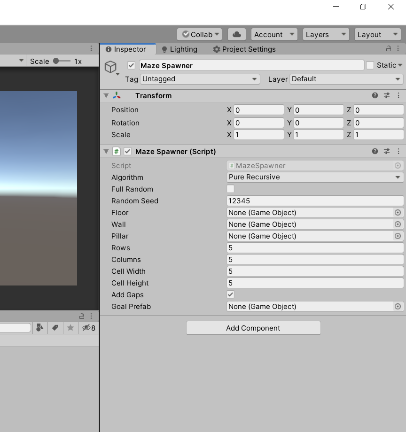This screenshot has height=432, width=406.
Task: Open Transform component context menu
Action: (398, 95)
